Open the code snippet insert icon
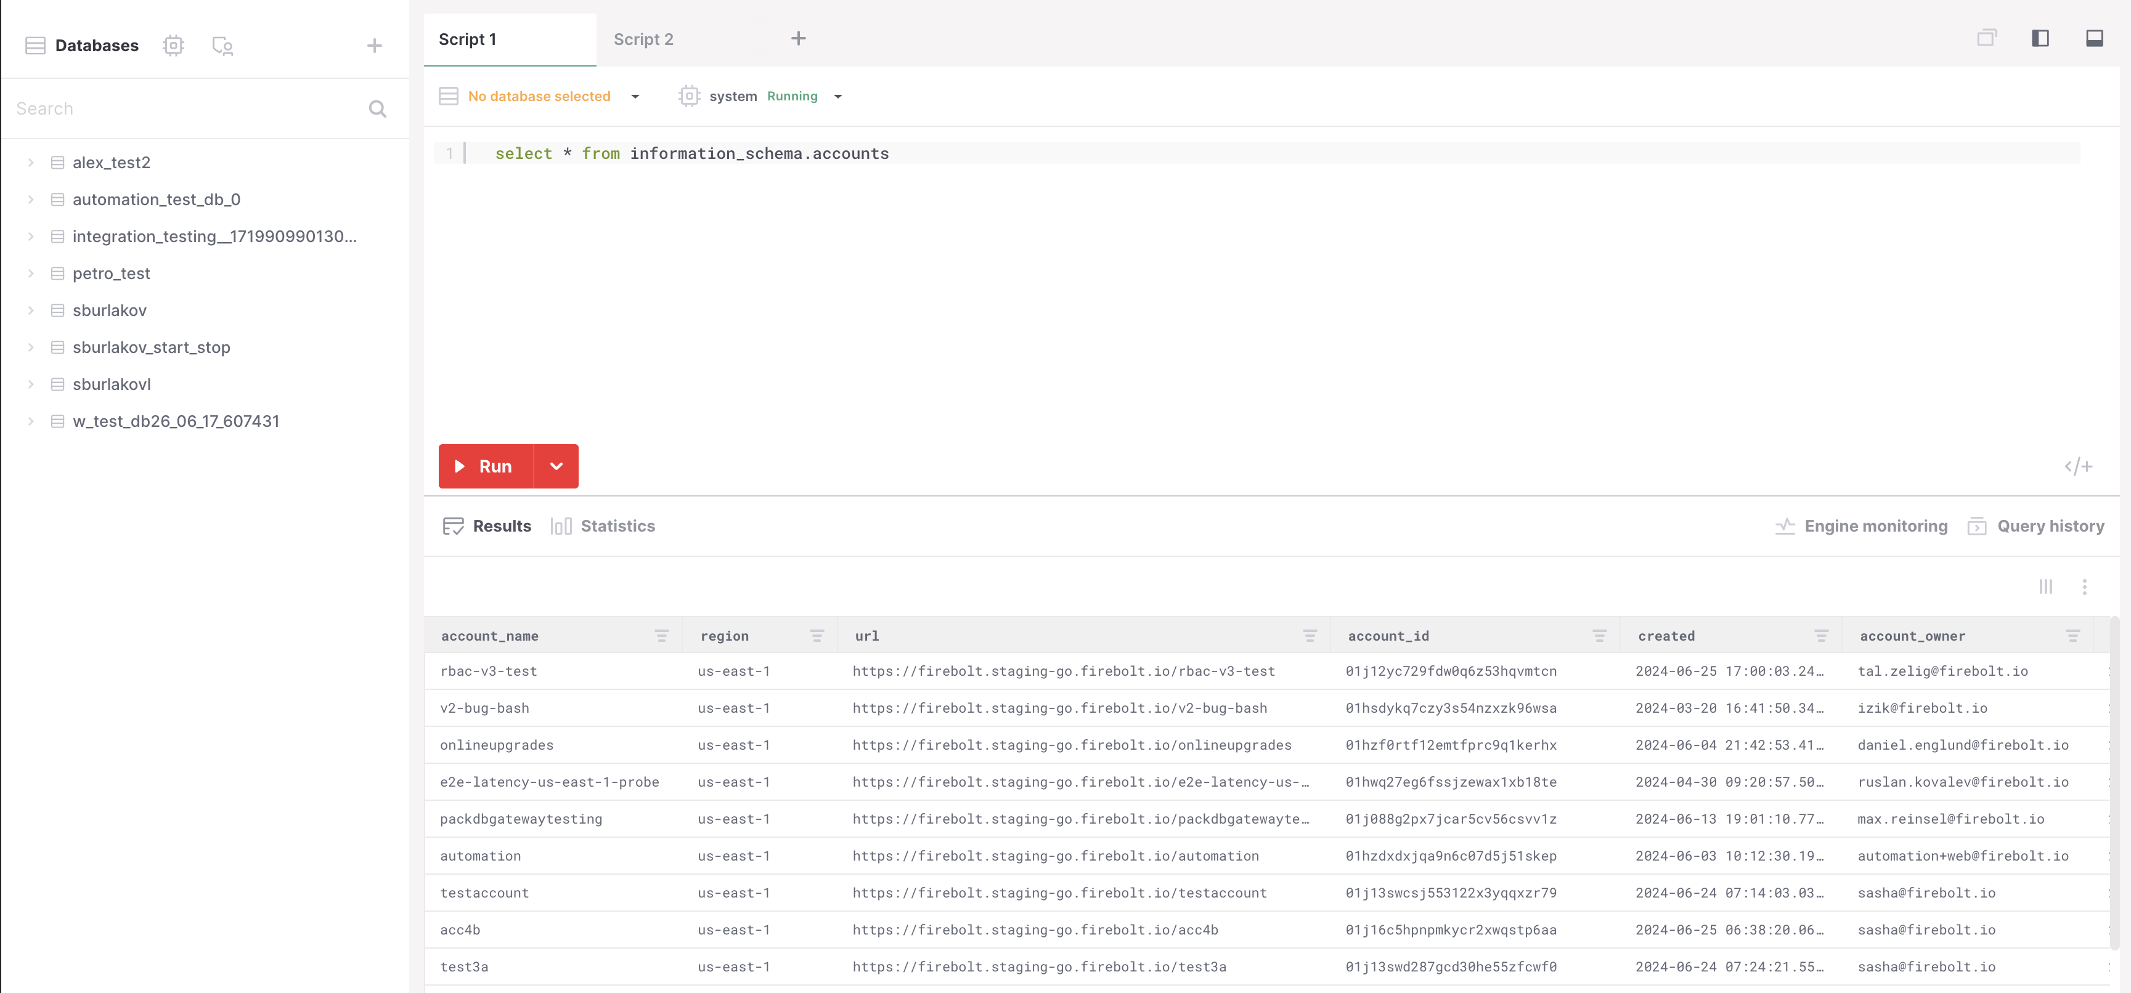The width and height of the screenshot is (2131, 993). click(x=2077, y=466)
